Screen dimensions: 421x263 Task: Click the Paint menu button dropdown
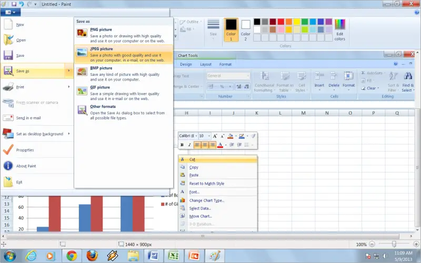coord(10,12)
